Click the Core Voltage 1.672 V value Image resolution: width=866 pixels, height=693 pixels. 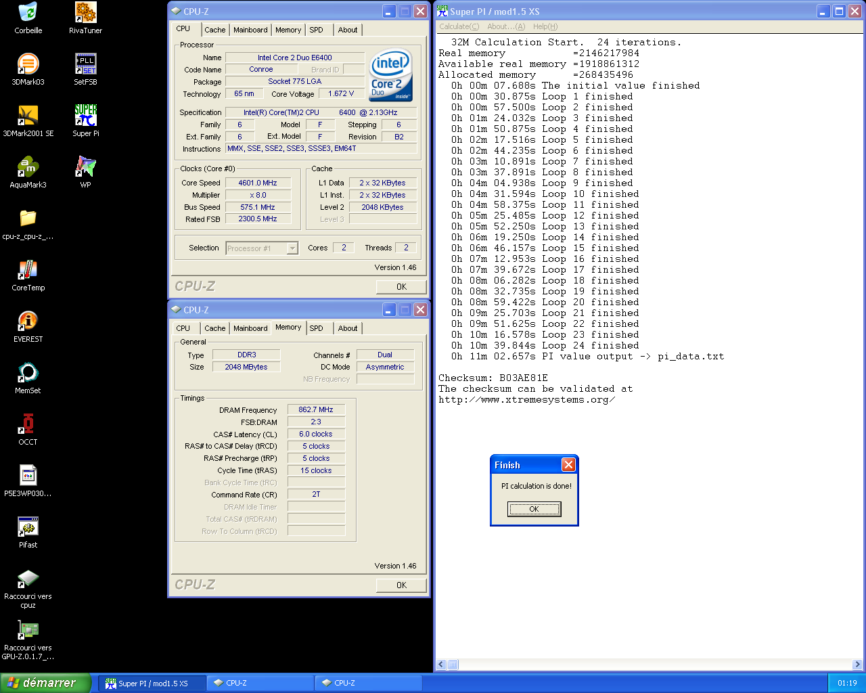pyautogui.click(x=341, y=93)
